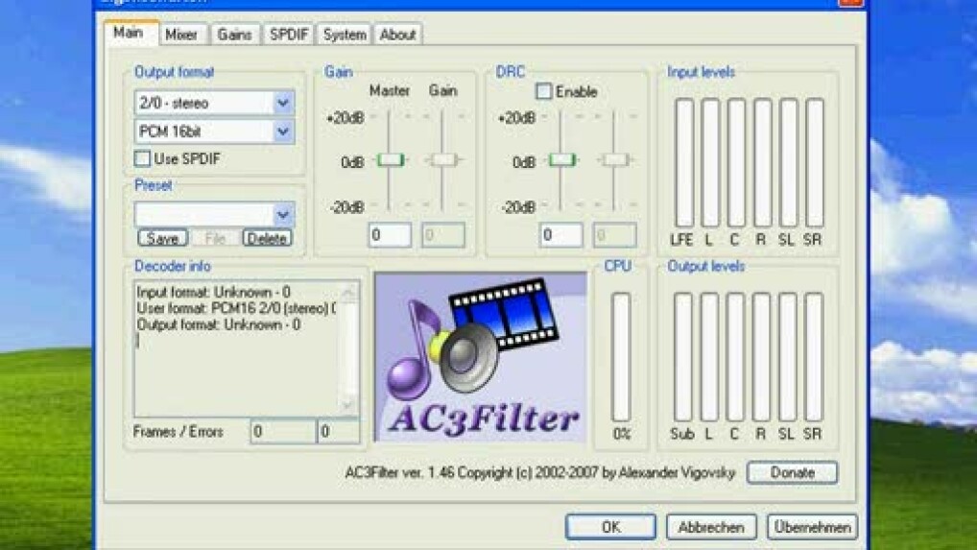Image resolution: width=977 pixels, height=550 pixels.
Task: Show the About tab
Action: 397,35
